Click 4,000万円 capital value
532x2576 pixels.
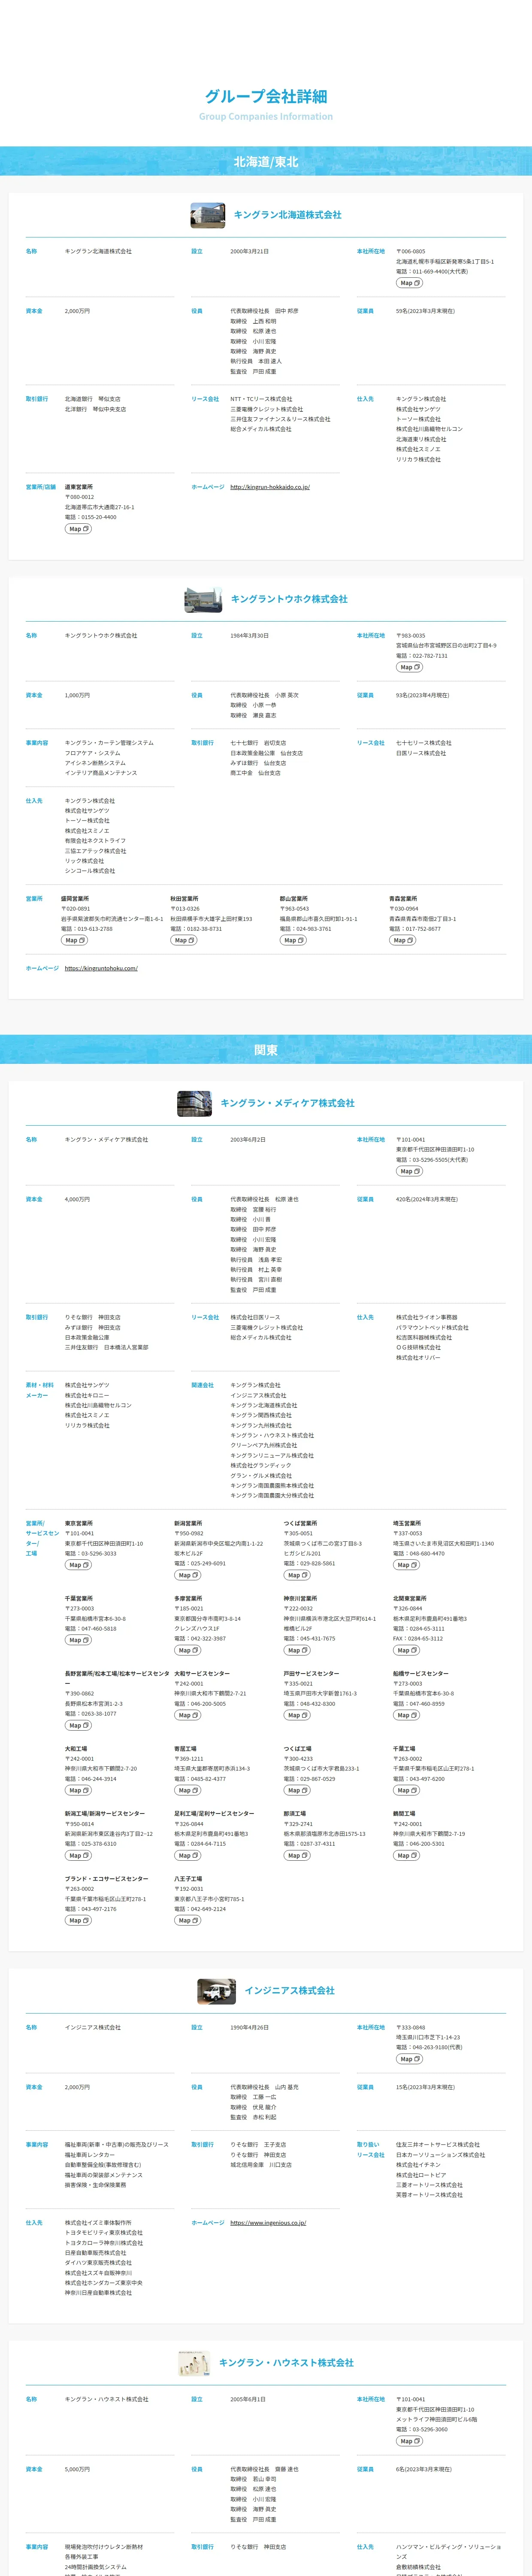click(x=77, y=1199)
